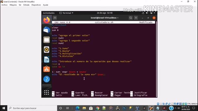
Task: Click the Ubuntu network icon in top bar
Action: [x=143, y=13]
